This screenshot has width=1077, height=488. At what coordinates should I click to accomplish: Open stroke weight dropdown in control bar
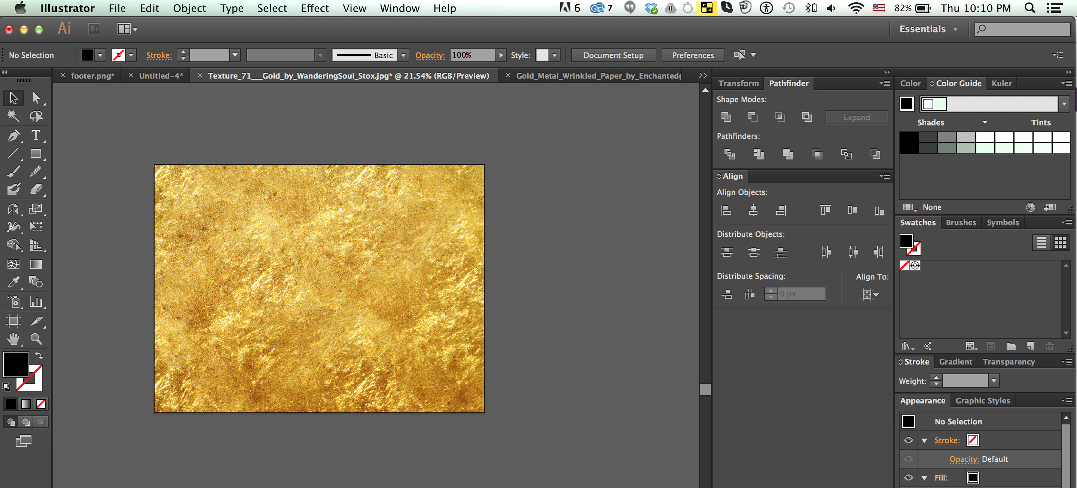pyautogui.click(x=235, y=55)
